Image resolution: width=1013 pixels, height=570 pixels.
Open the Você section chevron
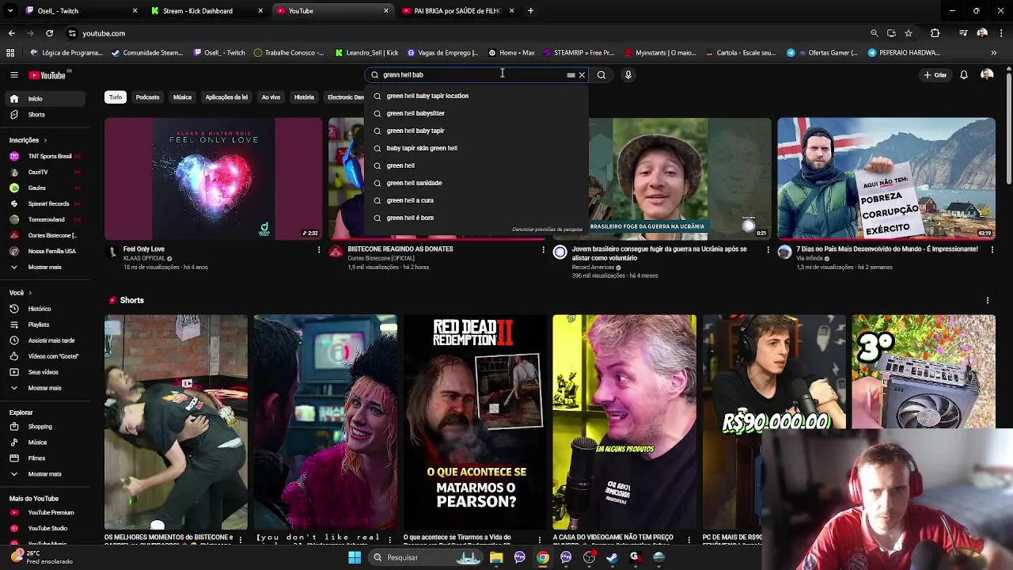pyautogui.click(x=30, y=293)
